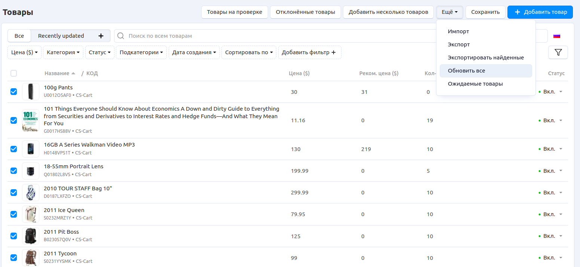Toggle the select-all checkbox in header

coord(14,73)
